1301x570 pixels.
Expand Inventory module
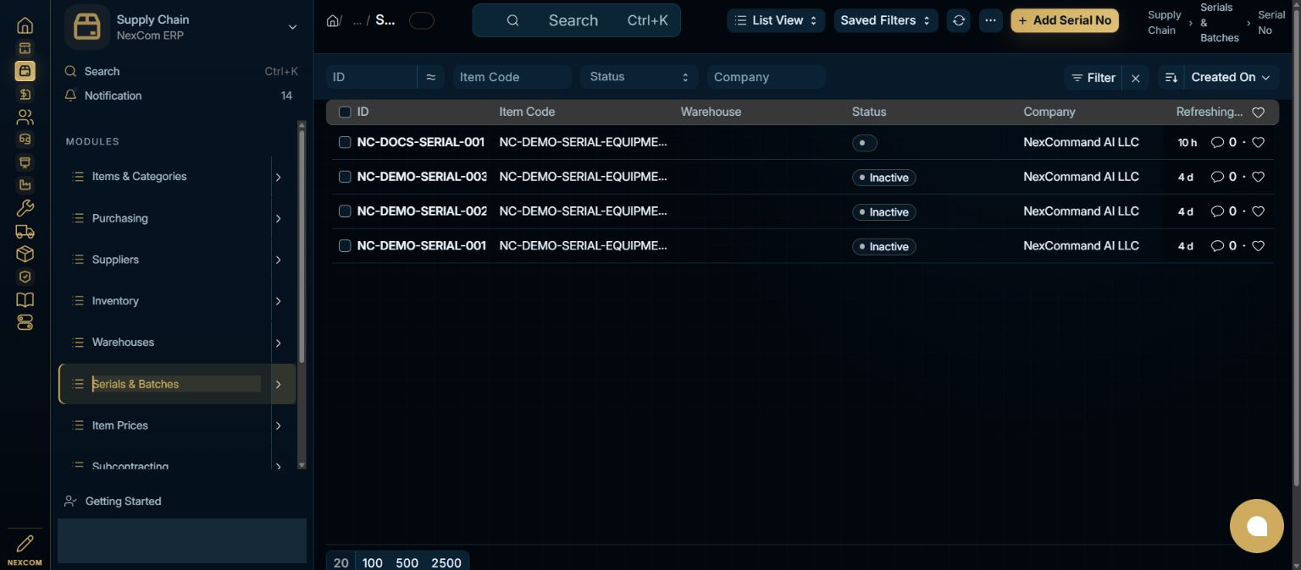point(278,301)
